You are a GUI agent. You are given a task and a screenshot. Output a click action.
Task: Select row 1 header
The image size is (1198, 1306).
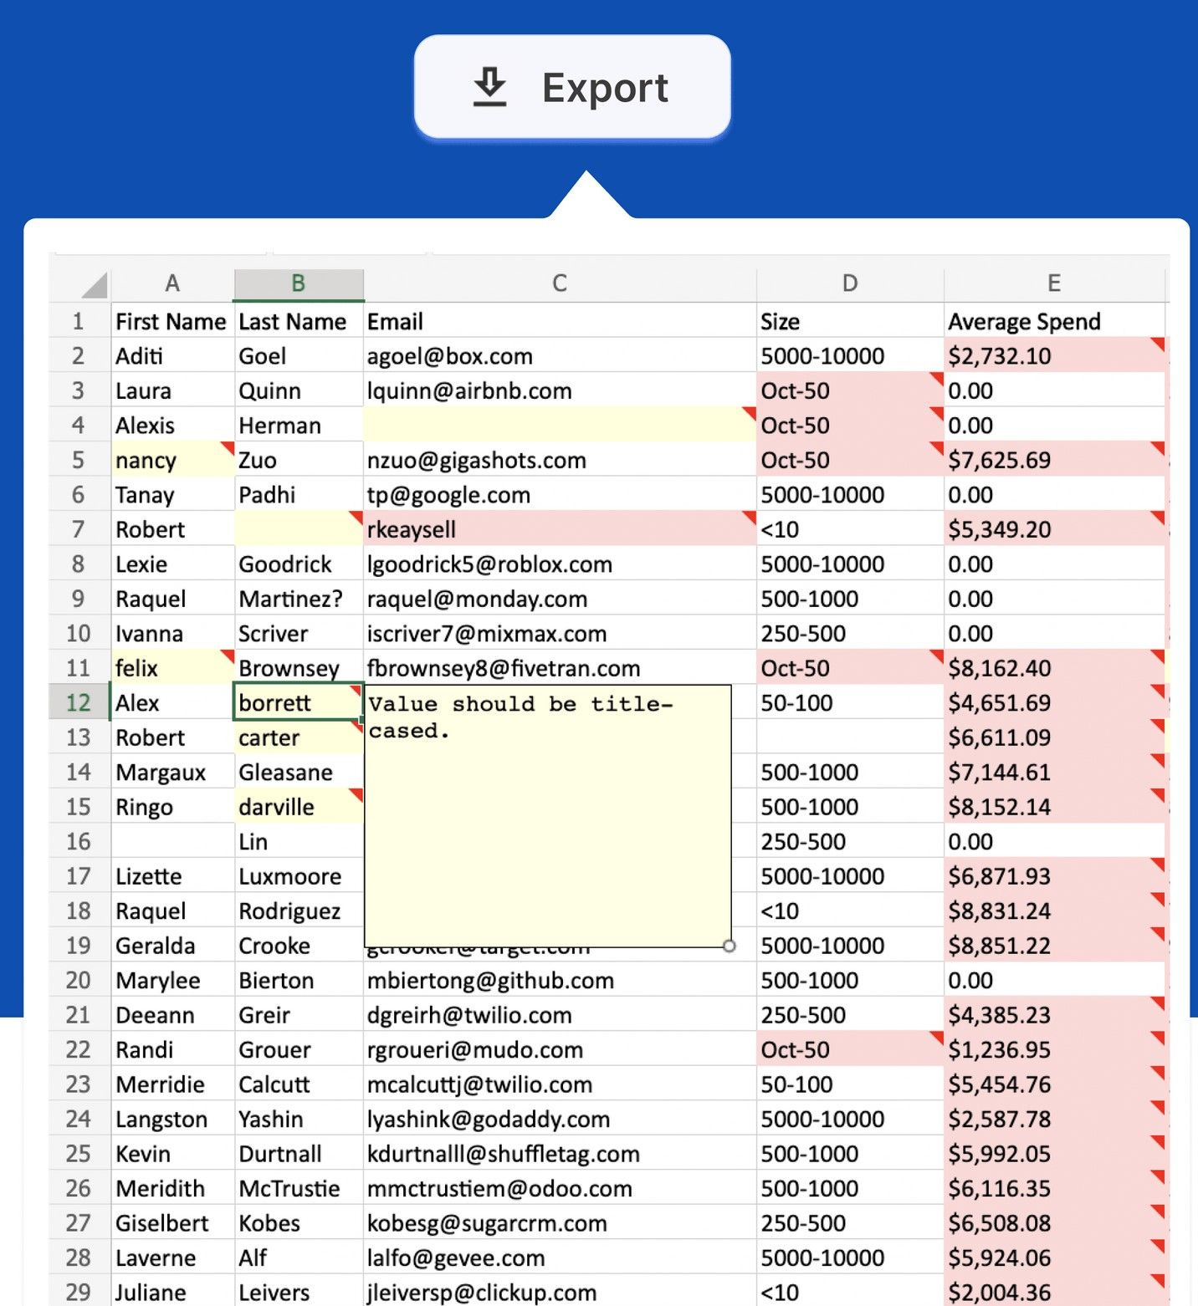79,321
